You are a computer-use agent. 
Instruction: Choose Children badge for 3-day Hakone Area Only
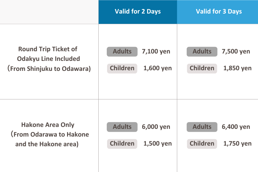[x=202, y=144]
